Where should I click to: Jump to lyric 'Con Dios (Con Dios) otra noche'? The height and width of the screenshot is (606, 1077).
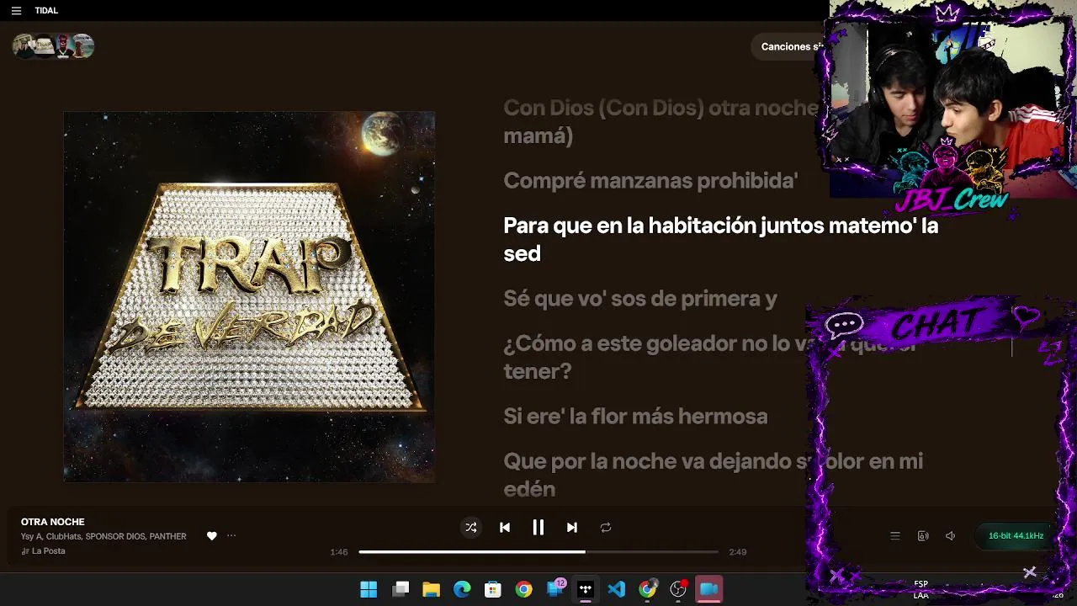click(661, 122)
